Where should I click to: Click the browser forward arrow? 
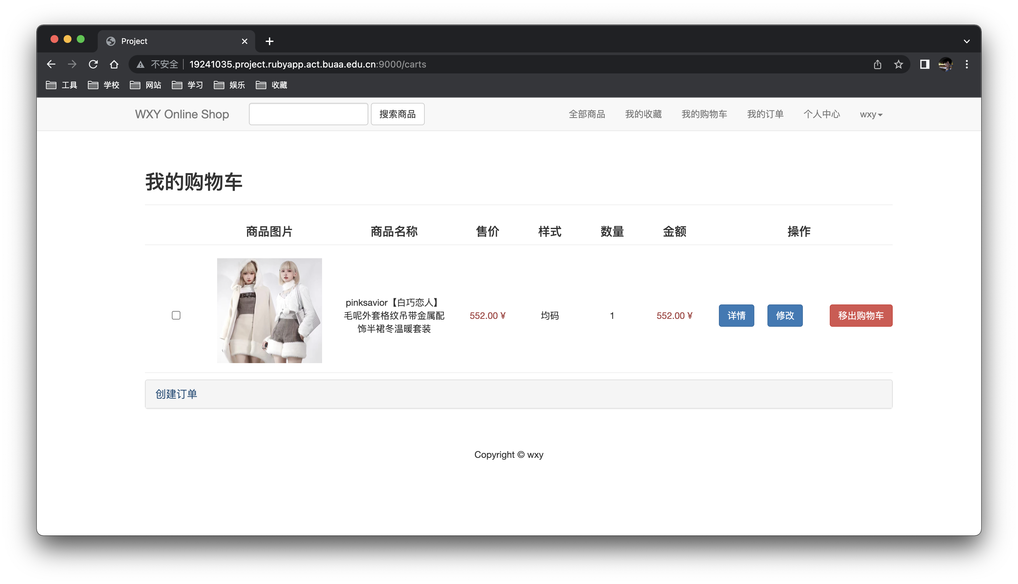(x=72, y=64)
